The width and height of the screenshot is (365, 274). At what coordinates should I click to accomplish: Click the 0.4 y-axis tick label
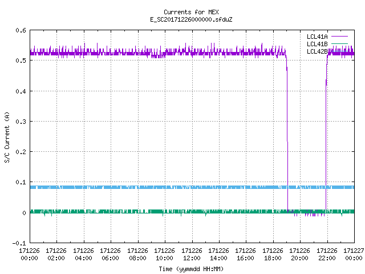coord(21,91)
